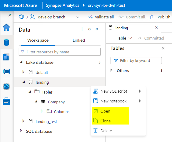
Task: Click Validate all
Action: (101, 17)
